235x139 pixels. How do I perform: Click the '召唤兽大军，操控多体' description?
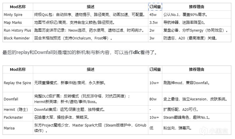(90, 117)
